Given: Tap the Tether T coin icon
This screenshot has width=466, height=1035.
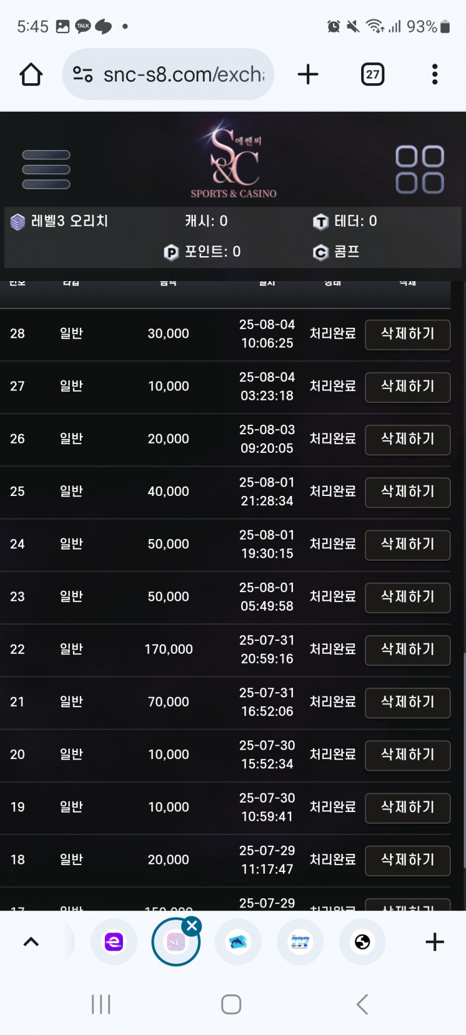Looking at the screenshot, I should (x=320, y=222).
